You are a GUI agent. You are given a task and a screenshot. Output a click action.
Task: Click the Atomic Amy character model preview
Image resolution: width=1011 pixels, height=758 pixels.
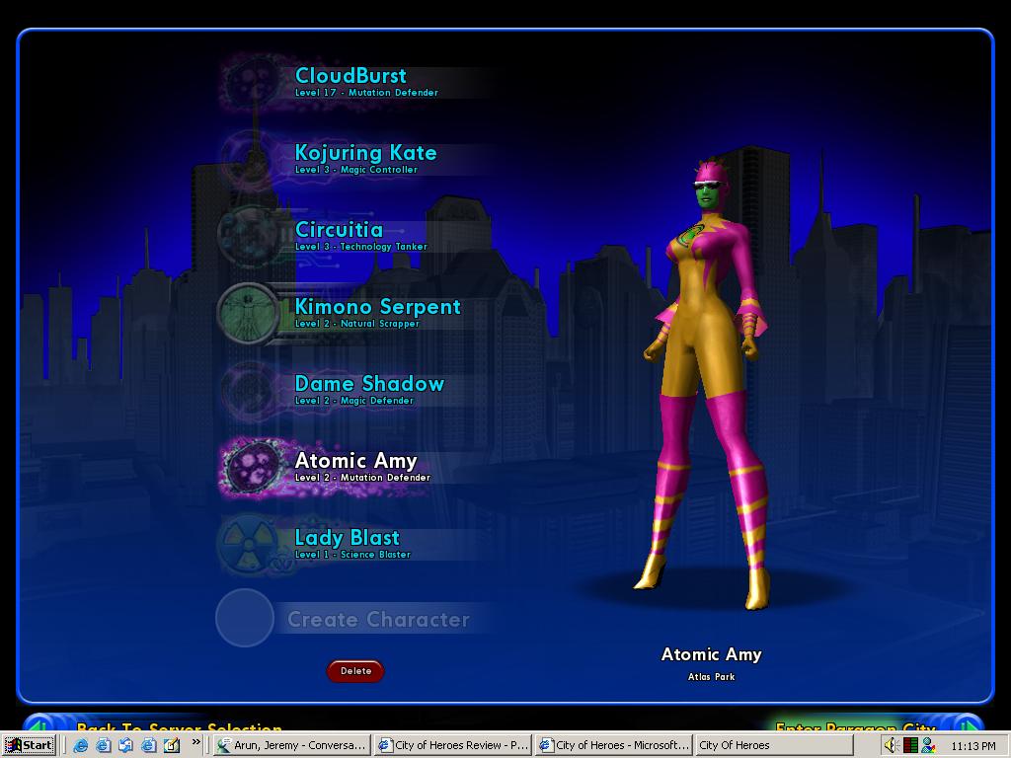click(709, 384)
